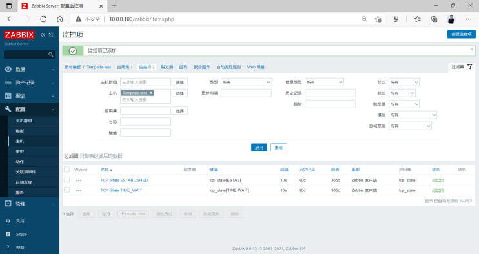This screenshot has height=254, width=479.
Task: Click the eye icon for Monitoring menu
Action: coord(8,69)
